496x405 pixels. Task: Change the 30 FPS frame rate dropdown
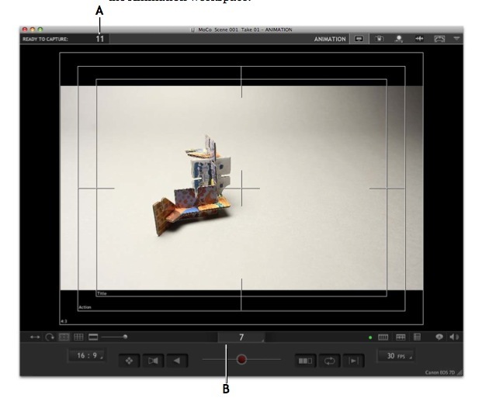tap(396, 356)
